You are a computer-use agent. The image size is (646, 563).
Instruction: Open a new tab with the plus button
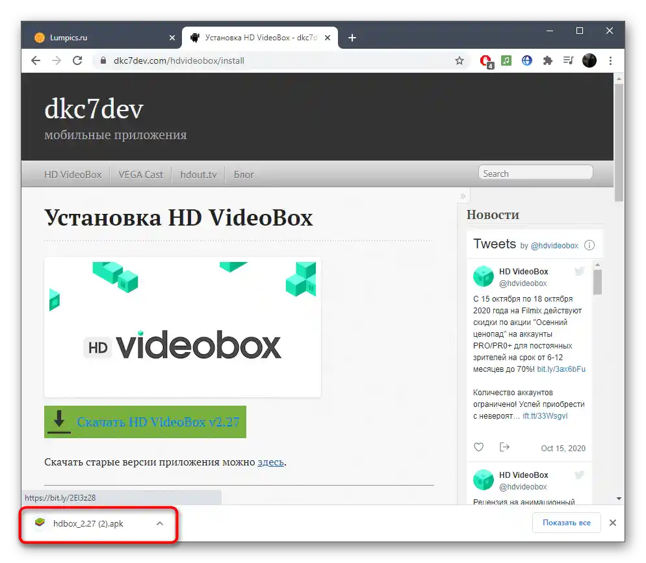tap(352, 38)
